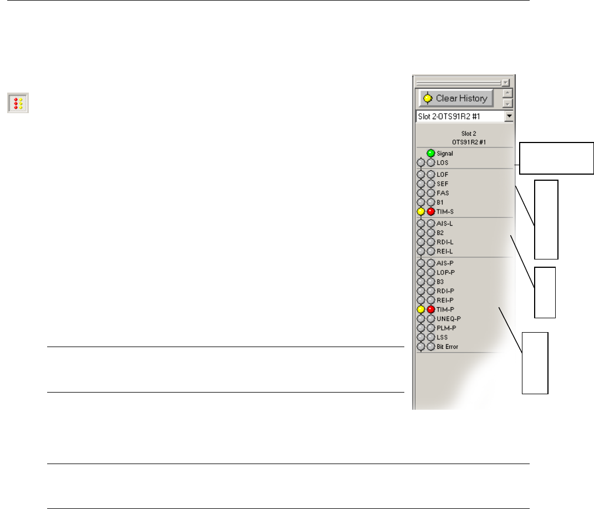Click the B1 current LED
The width and height of the screenshot is (594, 509).
tap(431, 202)
